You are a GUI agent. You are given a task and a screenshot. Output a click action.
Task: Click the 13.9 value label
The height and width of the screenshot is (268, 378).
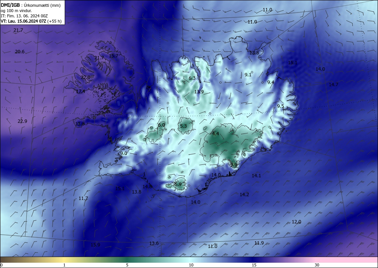pos(199,91)
